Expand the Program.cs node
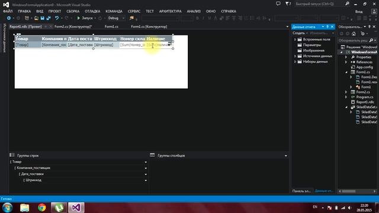 tap(346, 97)
